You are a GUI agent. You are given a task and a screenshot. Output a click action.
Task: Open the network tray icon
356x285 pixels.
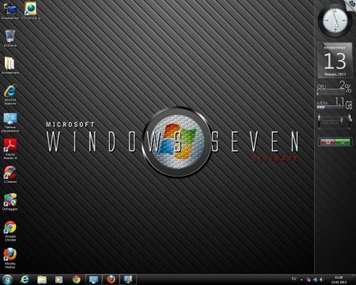pyautogui.click(x=315, y=279)
